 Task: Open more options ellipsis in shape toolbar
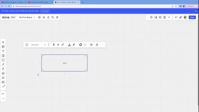pyautogui.click(x=103, y=45)
